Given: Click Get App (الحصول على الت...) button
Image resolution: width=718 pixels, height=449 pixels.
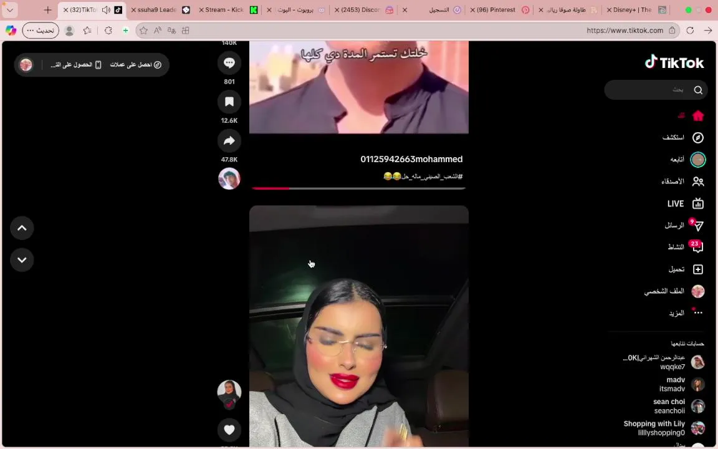Looking at the screenshot, I should point(75,65).
